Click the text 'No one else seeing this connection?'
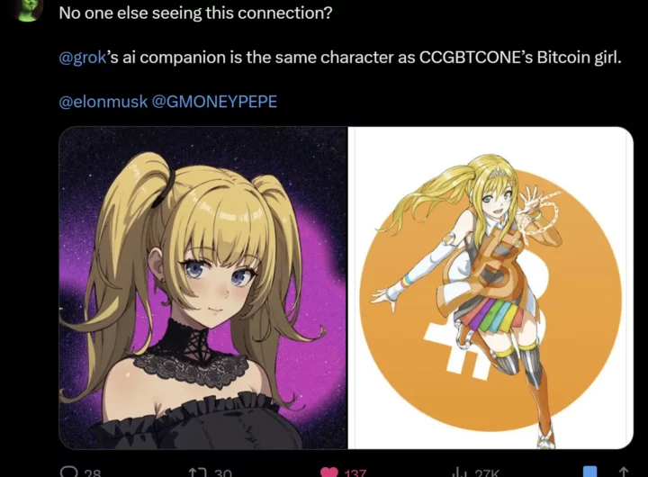This screenshot has height=477, width=648. [195, 13]
